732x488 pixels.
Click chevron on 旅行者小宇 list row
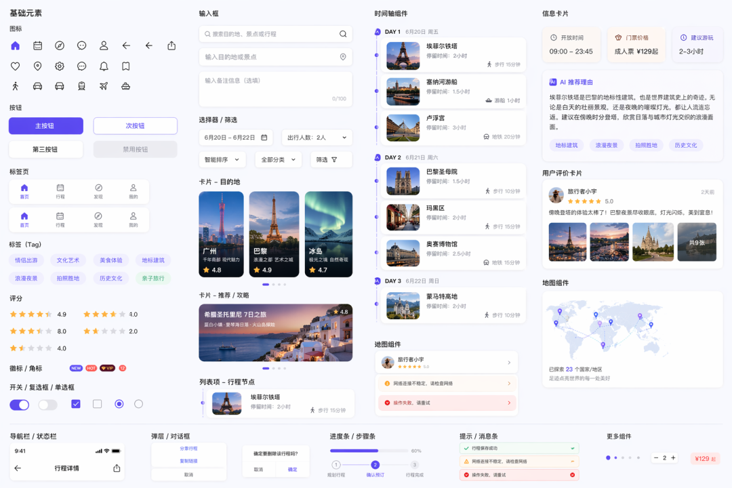pos(509,363)
